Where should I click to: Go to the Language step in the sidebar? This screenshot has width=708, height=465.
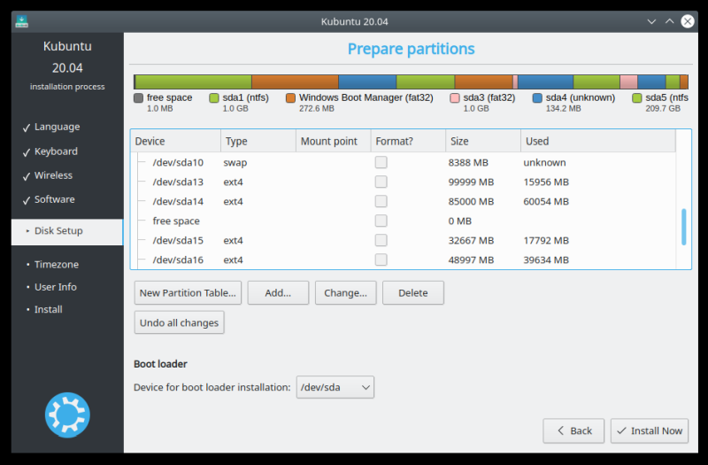coord(57,127)
